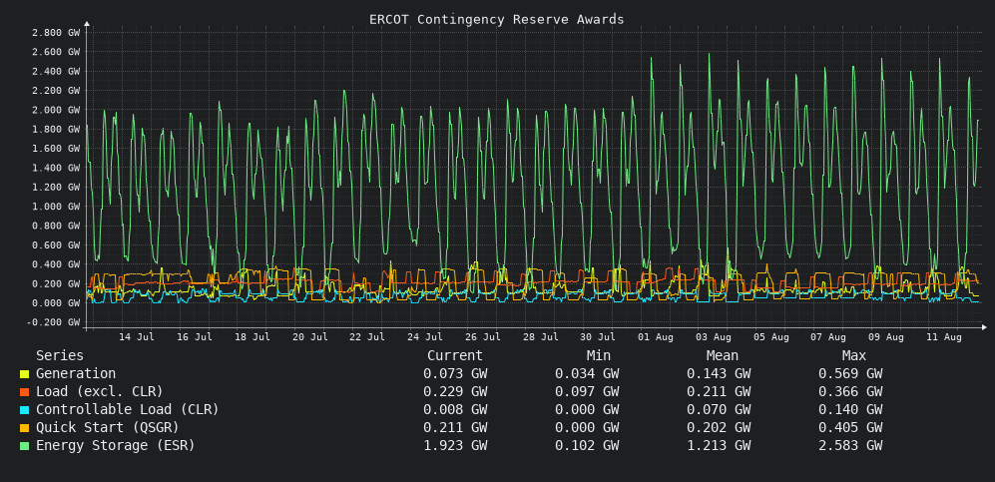Click the cyan Controllable Load swatch
Screen dimensions: 995x482
(25, 410)
